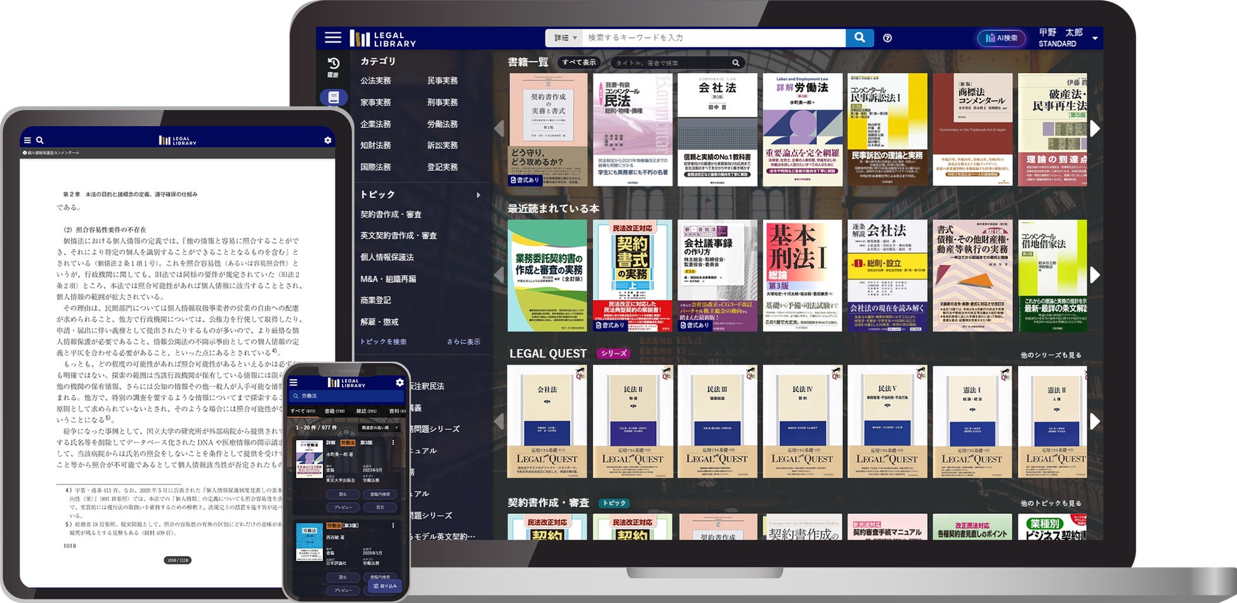The height and width of the screenshot is (603, 1237).
Task: Click the 他のトピックも見る link
Action: pyautogui.click(x=1051, y=503)
